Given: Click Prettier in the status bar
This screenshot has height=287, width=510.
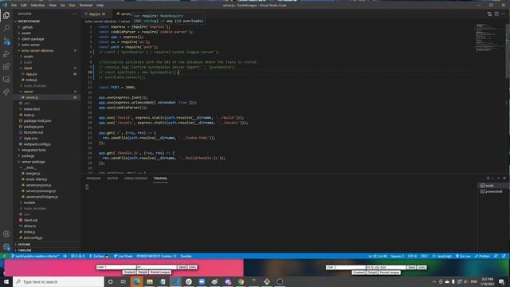Looking at the screenshot, I should point(482,256).
